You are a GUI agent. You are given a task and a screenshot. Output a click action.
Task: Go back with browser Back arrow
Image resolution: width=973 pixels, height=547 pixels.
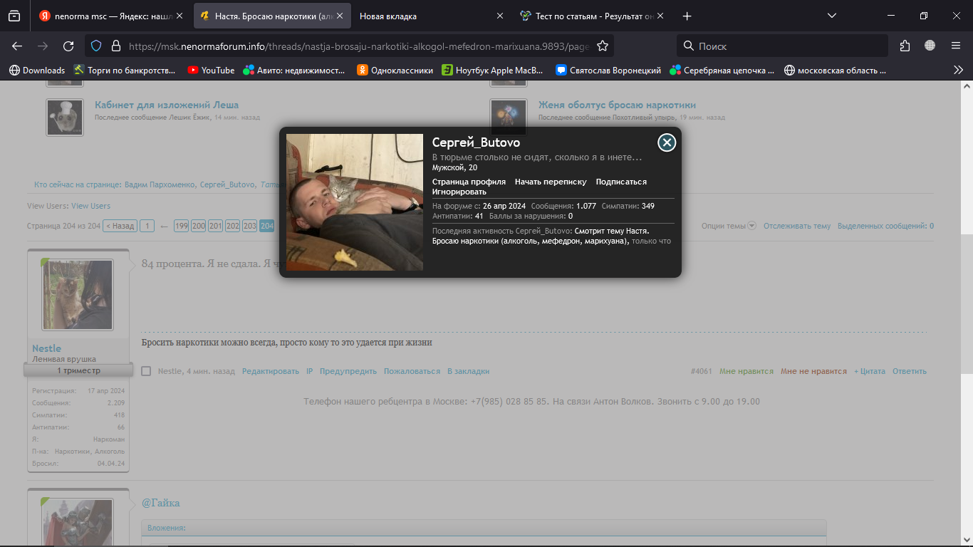pyautogui.click(x=17, y=46)
